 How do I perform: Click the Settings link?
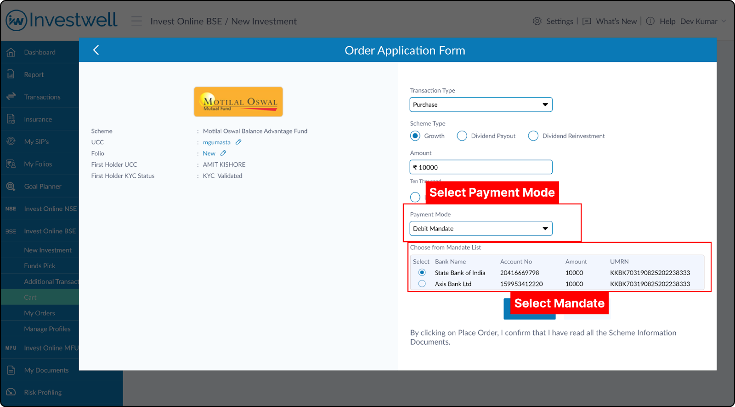560,21
